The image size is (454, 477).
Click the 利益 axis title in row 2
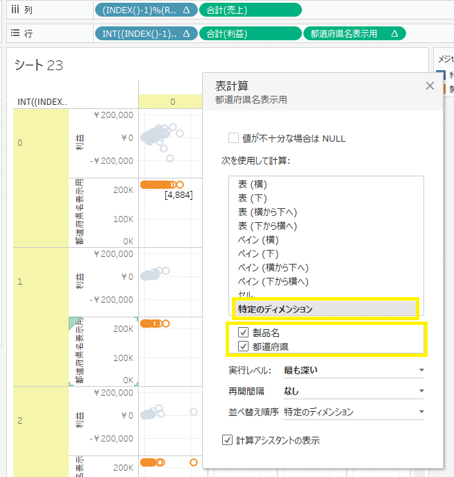[x=79, y=420]
